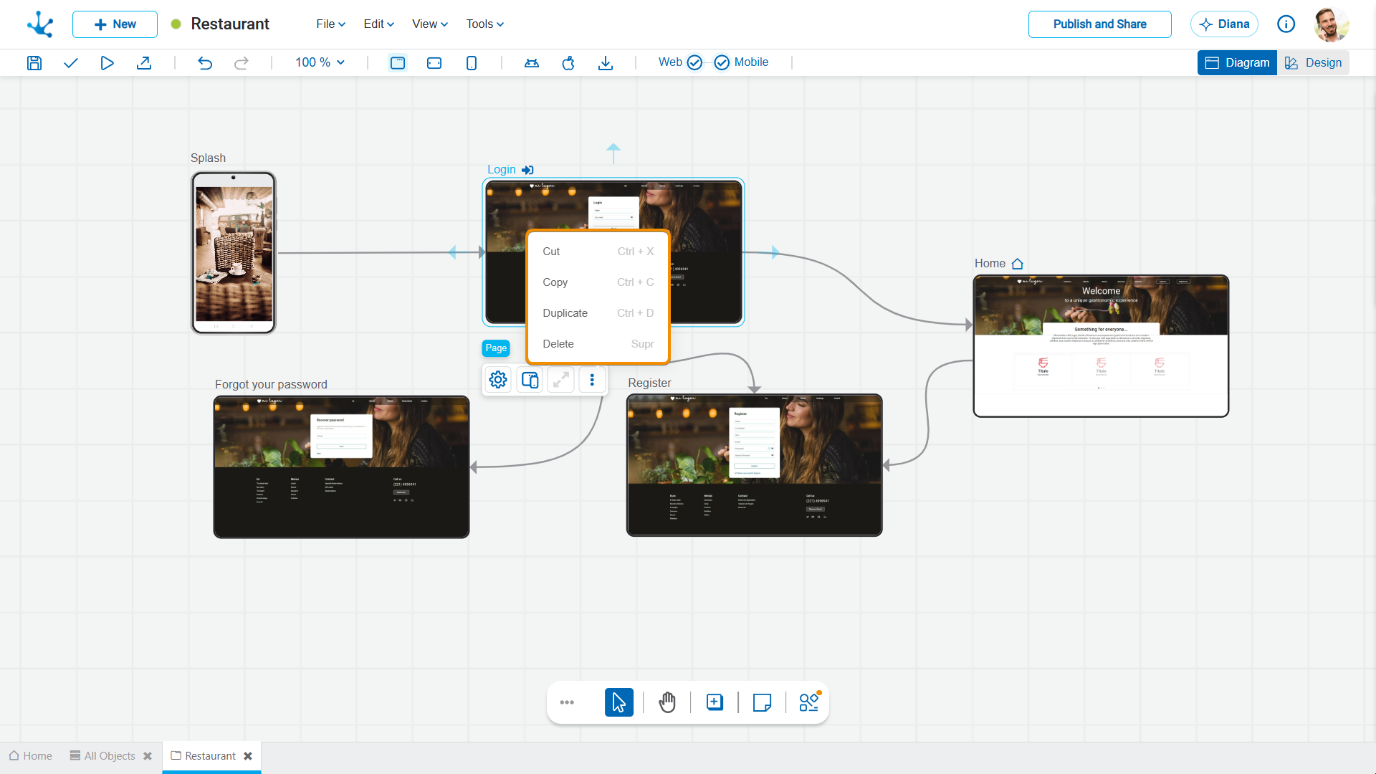Click the Android build icon
1376x774 pixels.
(532, 63)
